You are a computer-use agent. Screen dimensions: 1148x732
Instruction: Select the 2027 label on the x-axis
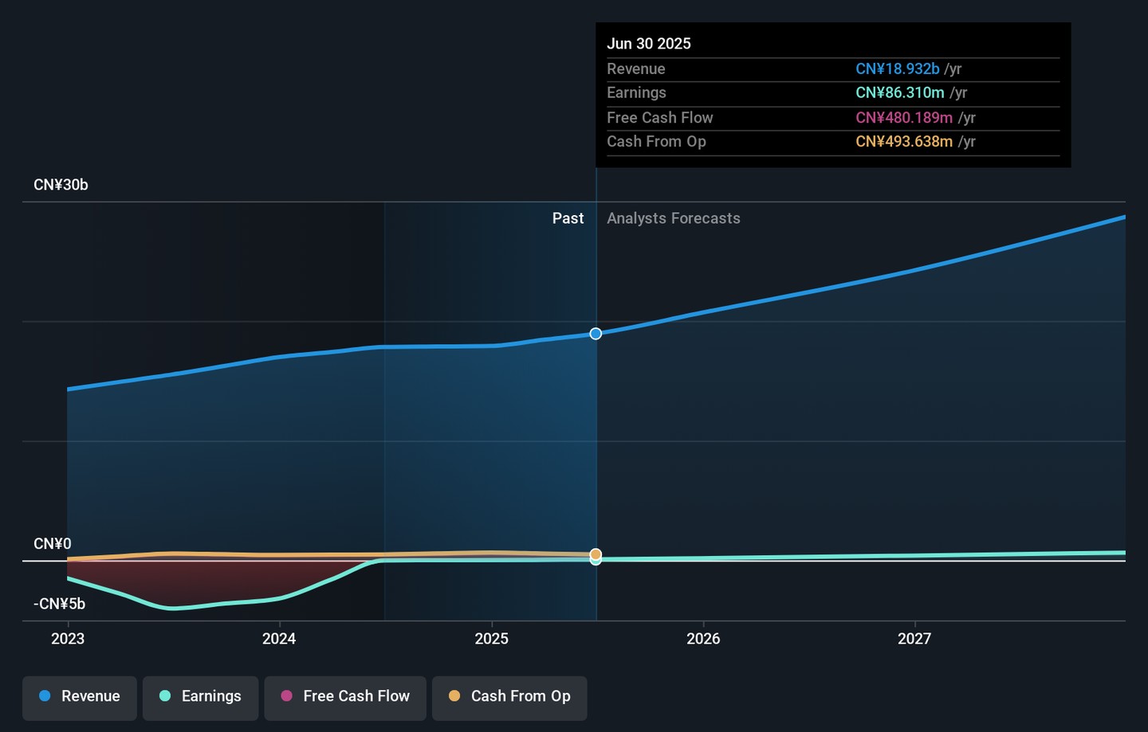click(914, 639)
